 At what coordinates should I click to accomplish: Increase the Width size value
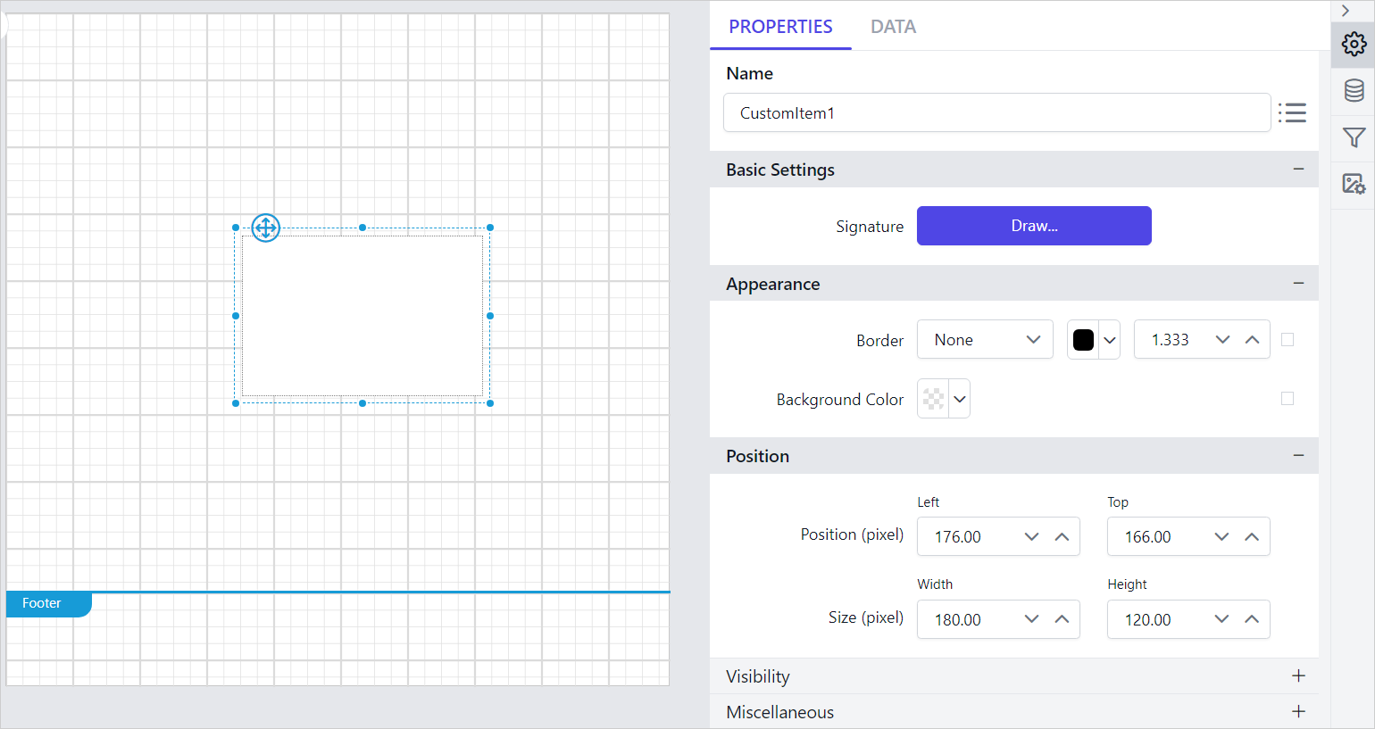point(1062,619)
